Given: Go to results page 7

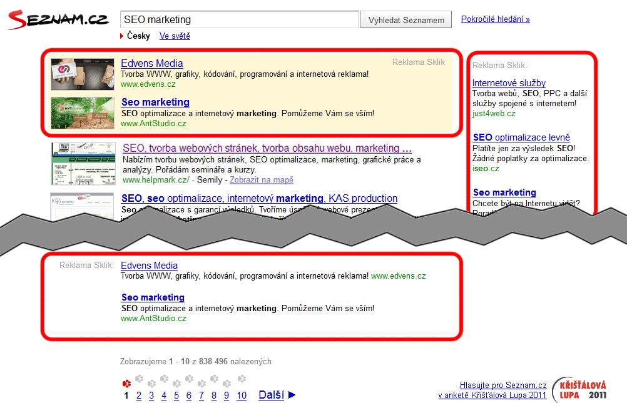Looking at the screenshot, I should point(201,396).
